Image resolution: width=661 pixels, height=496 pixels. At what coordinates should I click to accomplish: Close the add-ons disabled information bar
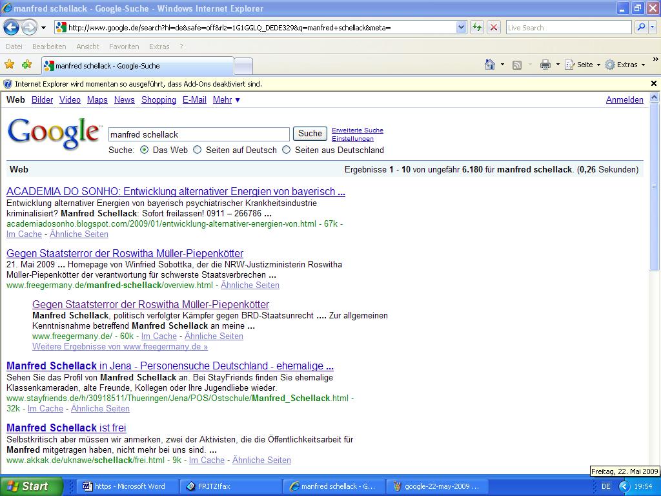(x=654, y=83)
